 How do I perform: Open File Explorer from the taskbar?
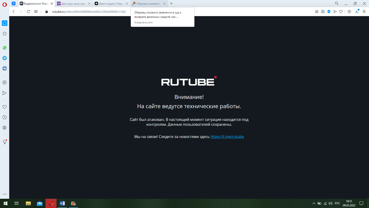point(28,203)
